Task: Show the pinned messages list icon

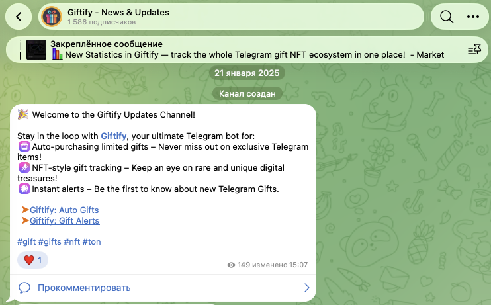Action: pos(474,50)
